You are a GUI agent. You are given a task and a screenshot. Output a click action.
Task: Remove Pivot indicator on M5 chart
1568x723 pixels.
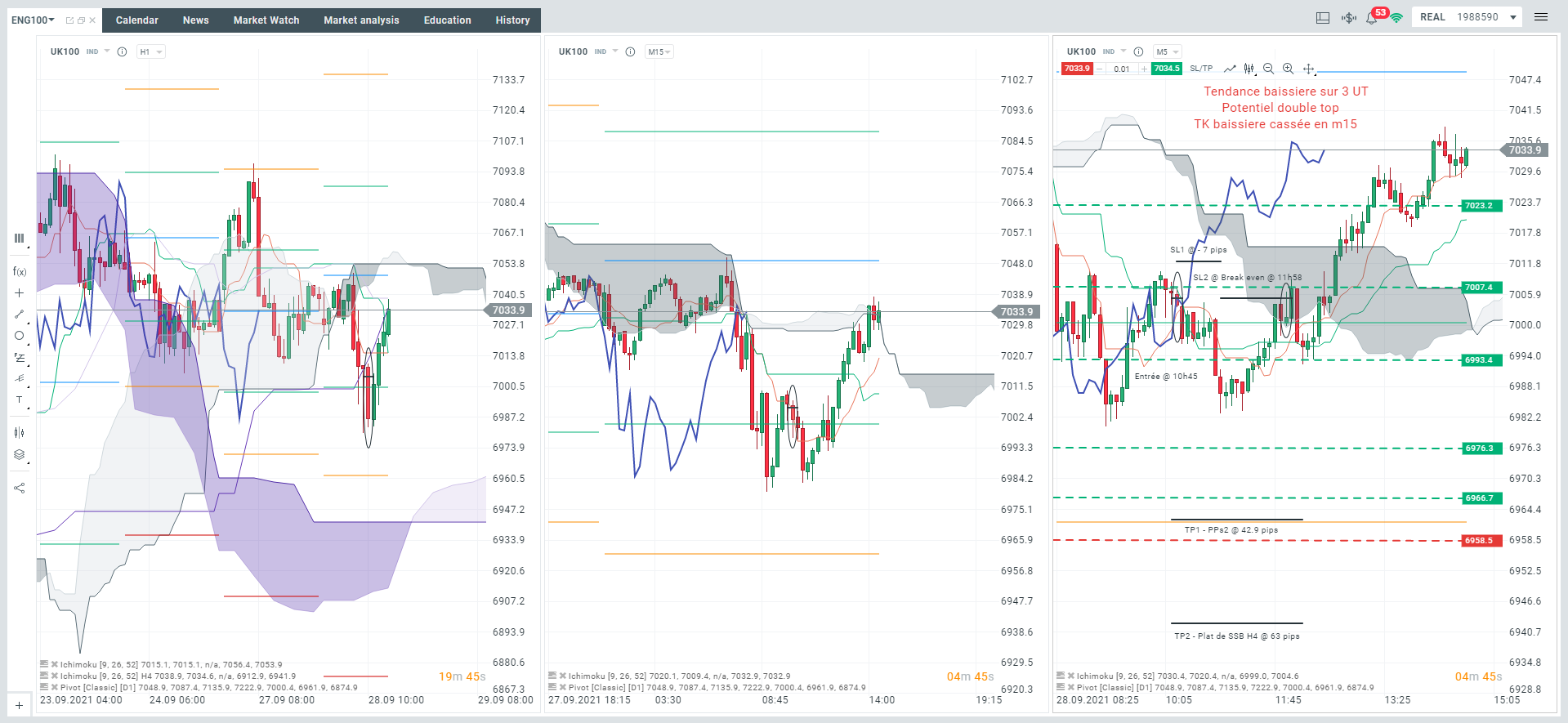(x=1071, y=688)
